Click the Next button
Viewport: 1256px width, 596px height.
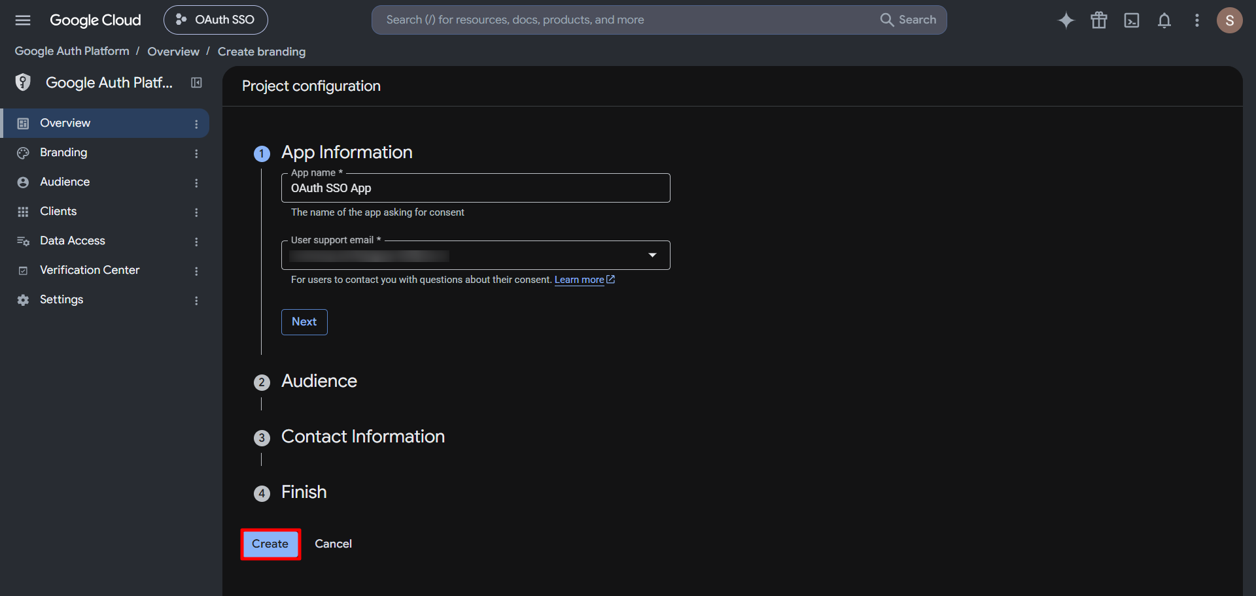click(304, 322)
